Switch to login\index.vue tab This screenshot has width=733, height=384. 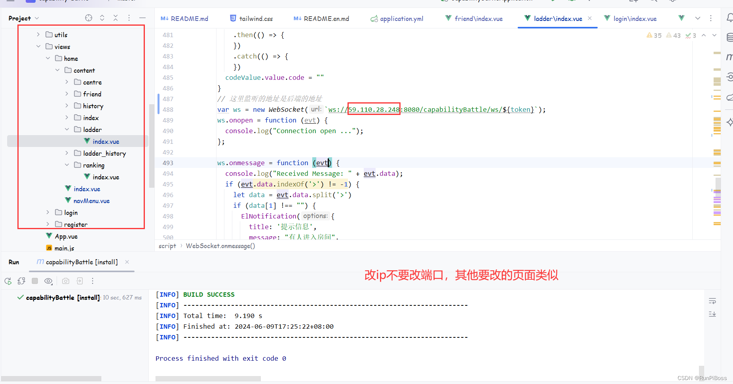[630, 19]
